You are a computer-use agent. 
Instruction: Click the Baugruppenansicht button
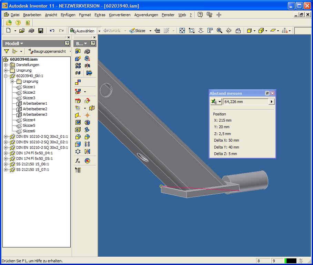coord(47,51)
